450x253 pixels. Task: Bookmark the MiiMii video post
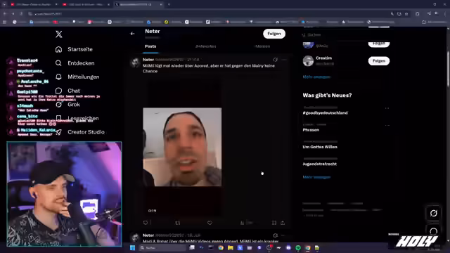(274, 223)
